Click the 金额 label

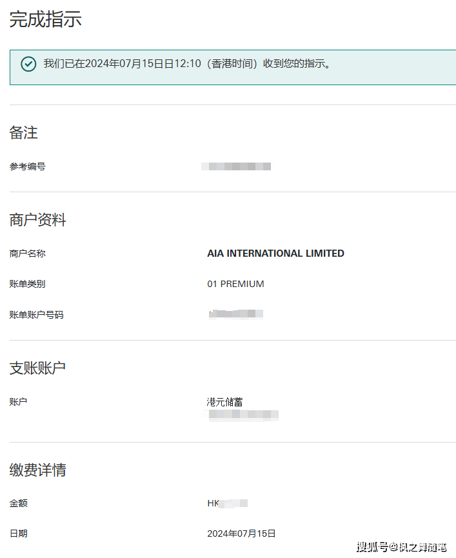click(18, 503)
